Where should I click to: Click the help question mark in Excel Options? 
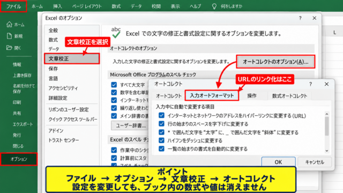point(300,18)
